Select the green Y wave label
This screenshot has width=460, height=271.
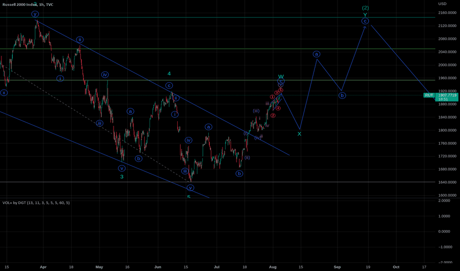coord(365,15)
